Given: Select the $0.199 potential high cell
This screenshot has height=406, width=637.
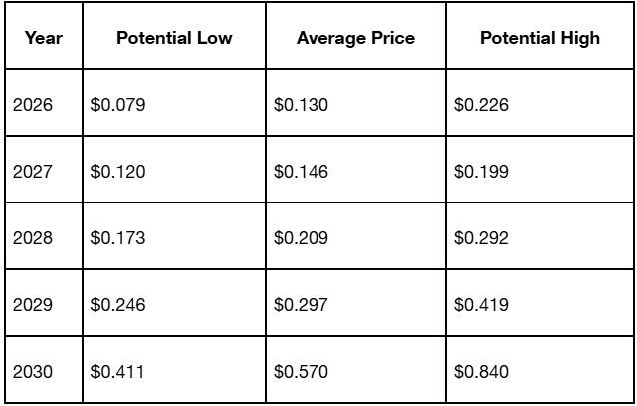Looking at the screenshot, I should [x=540, y=170].
